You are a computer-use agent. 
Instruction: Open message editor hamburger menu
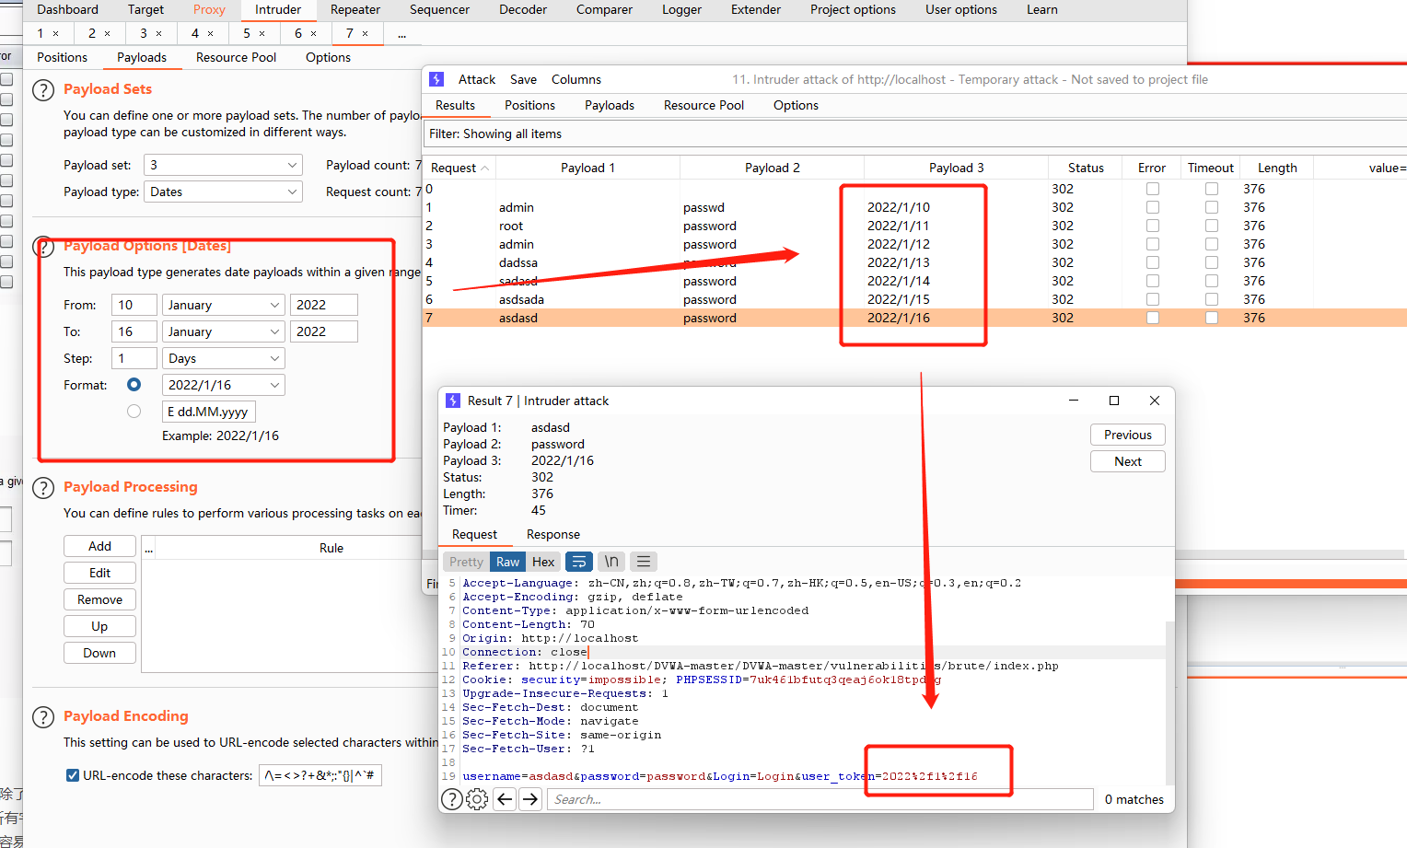point(644,562)
